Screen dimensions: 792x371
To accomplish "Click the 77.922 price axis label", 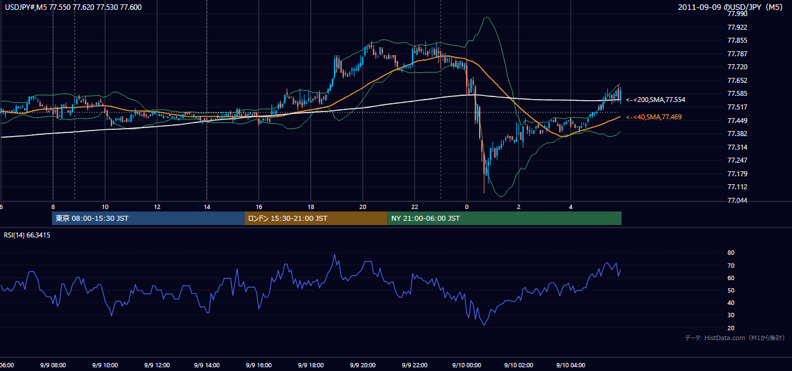I will 737,27.
